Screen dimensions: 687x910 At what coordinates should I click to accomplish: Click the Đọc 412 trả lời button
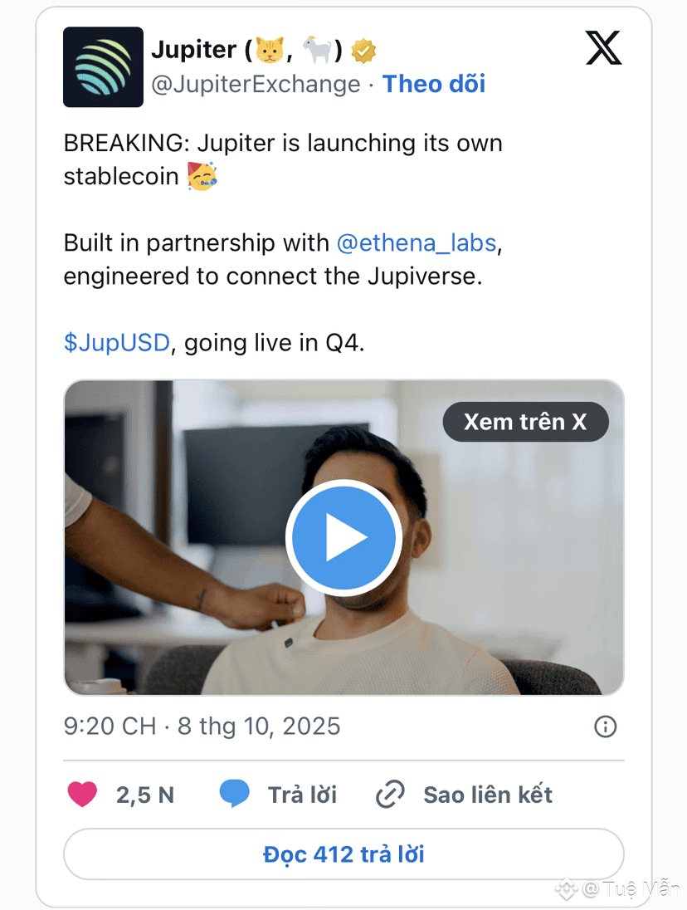pyautogui.click(x=343, y=854)
